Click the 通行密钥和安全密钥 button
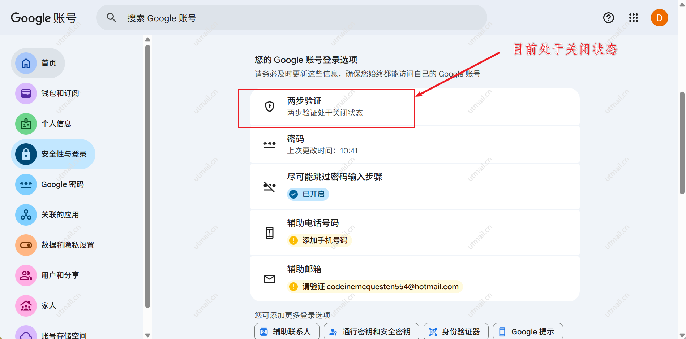Image resolution: width=686 pixels, height=339 pixels. 372,332
